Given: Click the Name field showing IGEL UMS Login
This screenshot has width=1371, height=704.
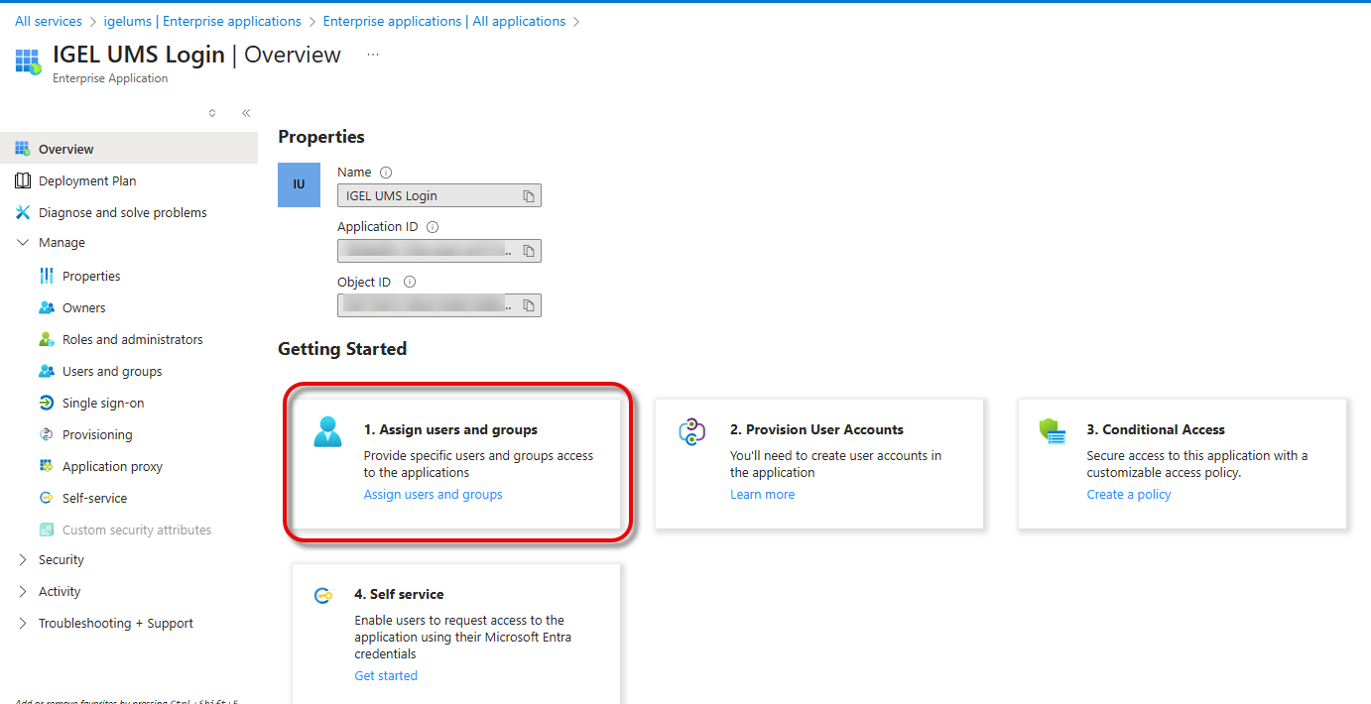Looking at the screenshot, I should click(427, 195).
